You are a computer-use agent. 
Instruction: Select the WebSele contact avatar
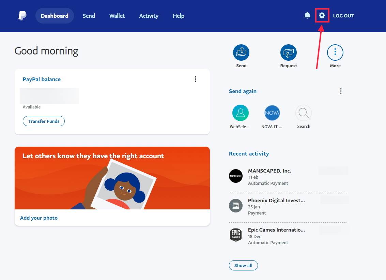coord(240,113)
